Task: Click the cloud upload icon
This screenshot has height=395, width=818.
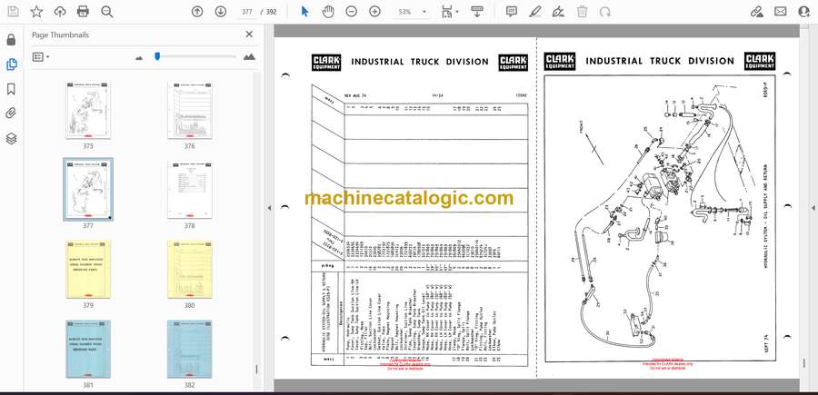Action: coord(60,12)
